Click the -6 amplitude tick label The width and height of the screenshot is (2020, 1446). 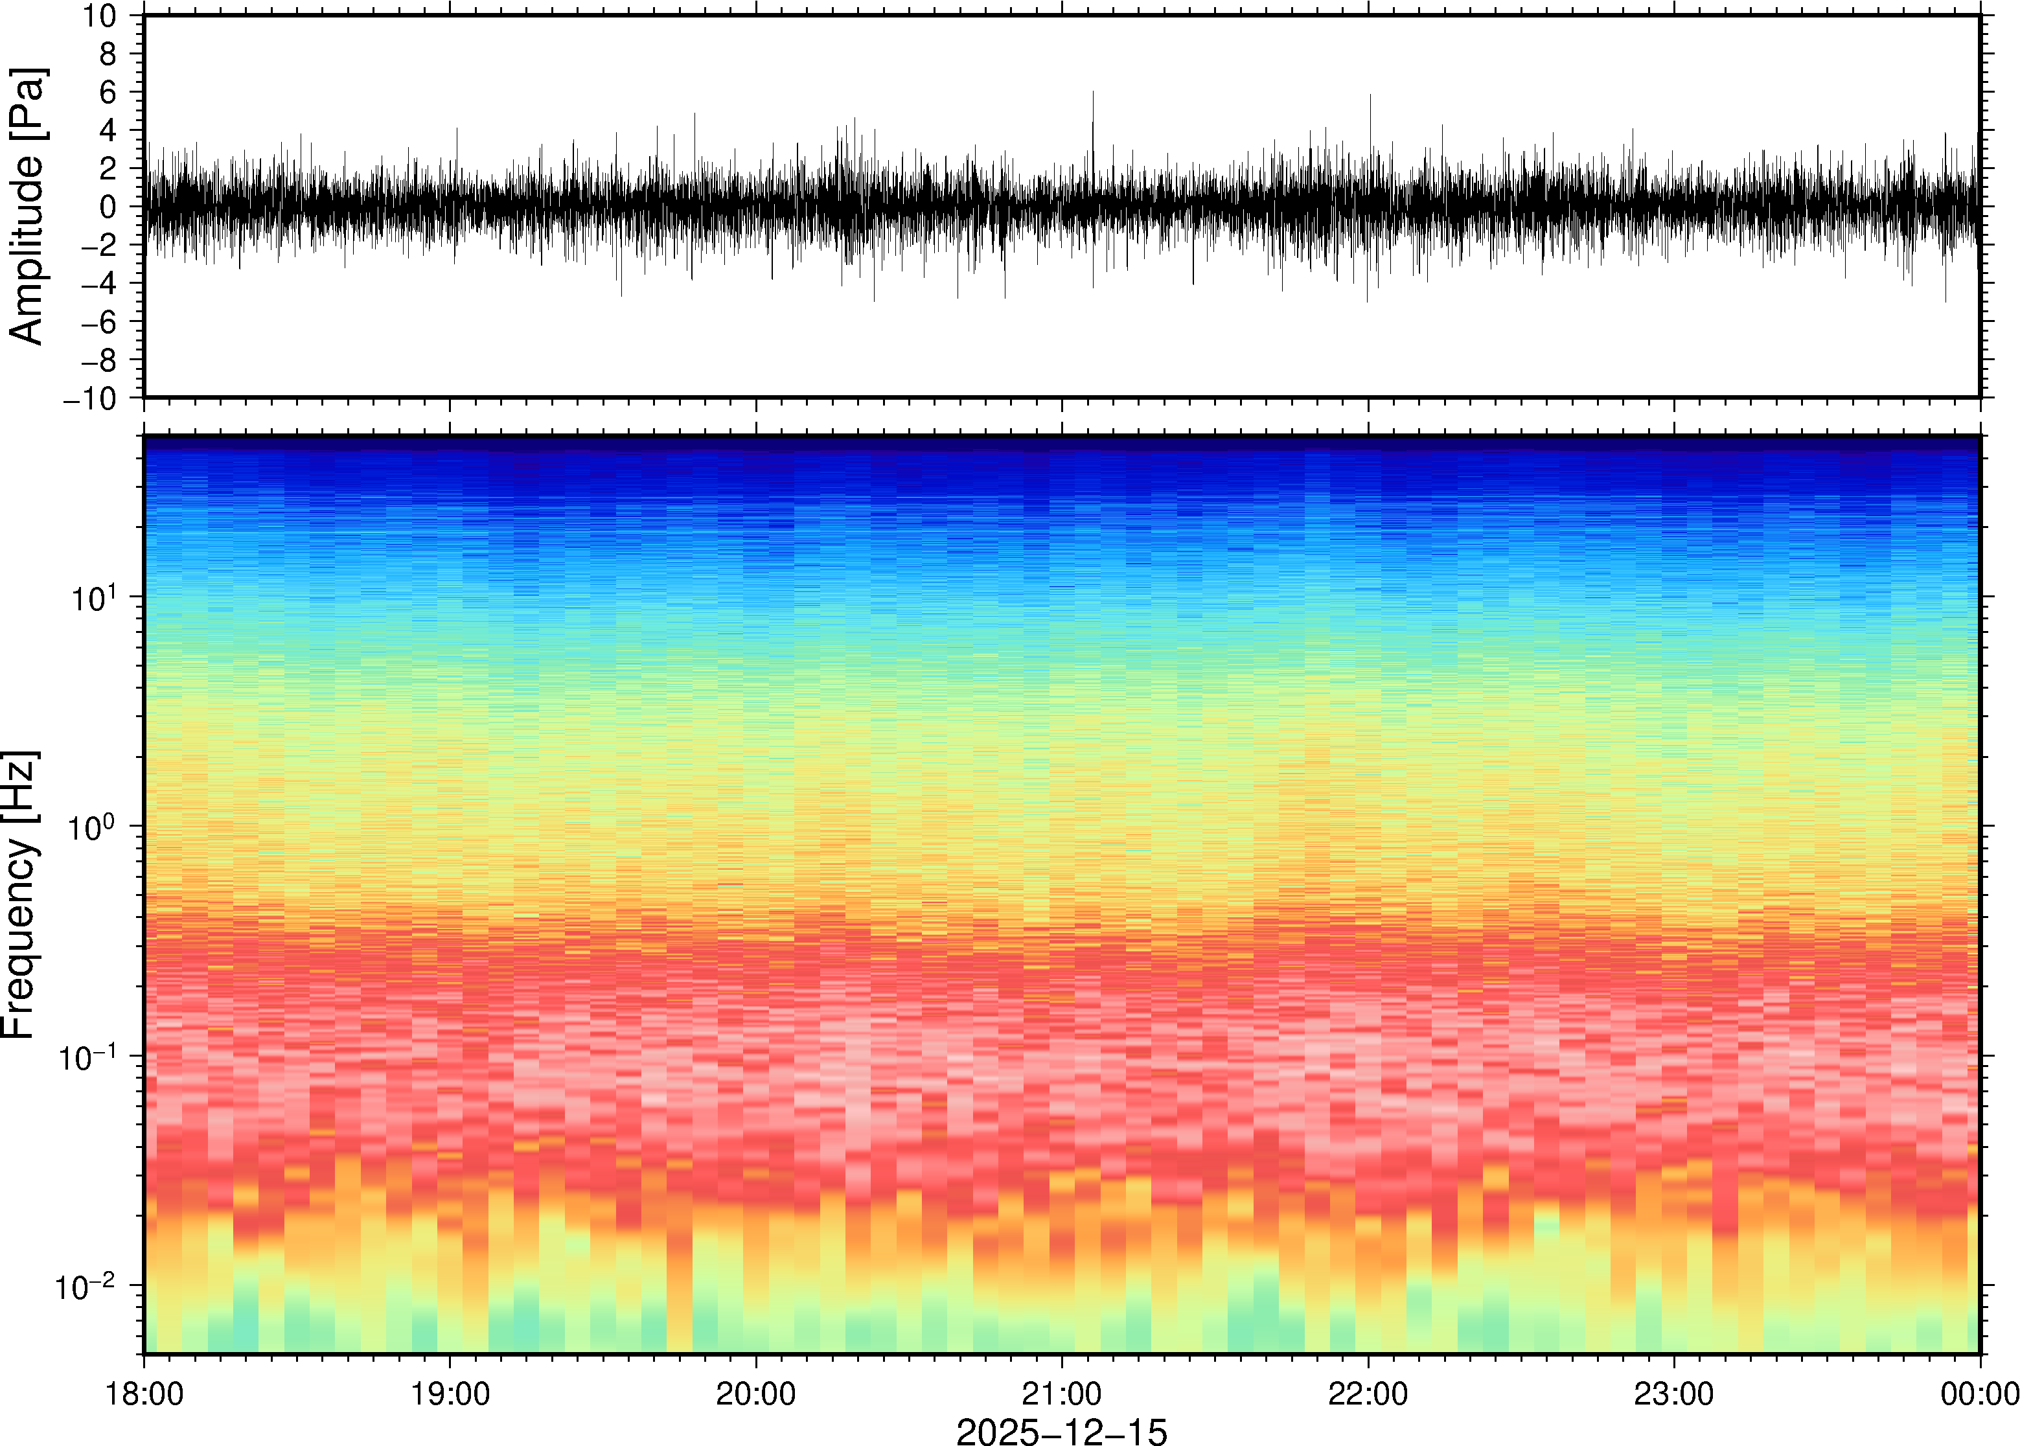(99, 323)
